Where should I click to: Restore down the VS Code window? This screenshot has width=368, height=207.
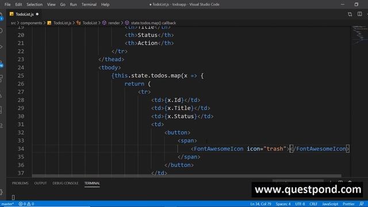356,5
